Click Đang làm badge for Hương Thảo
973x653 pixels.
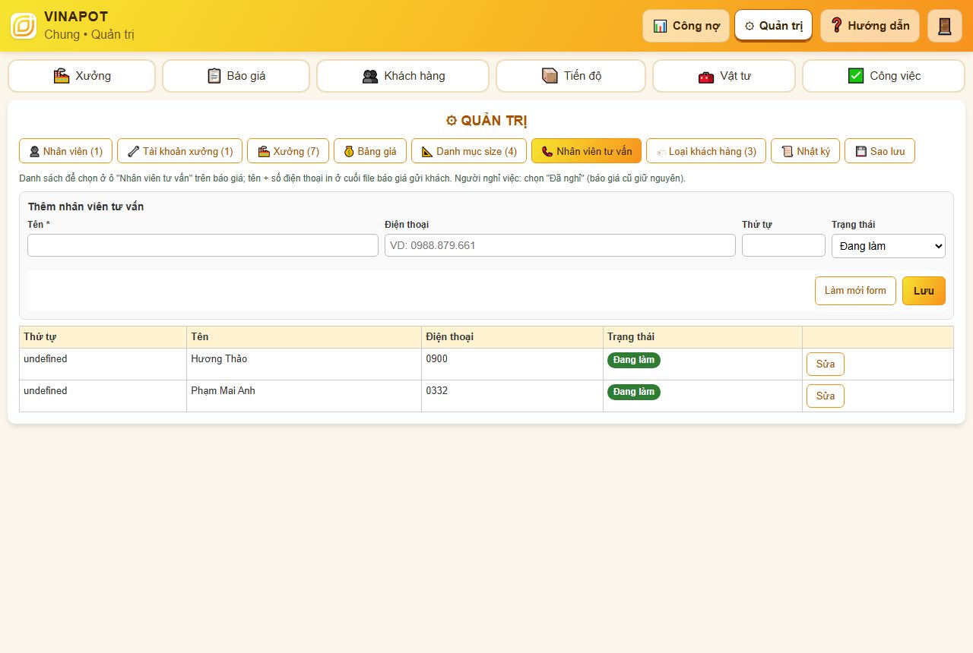[634, 360]
